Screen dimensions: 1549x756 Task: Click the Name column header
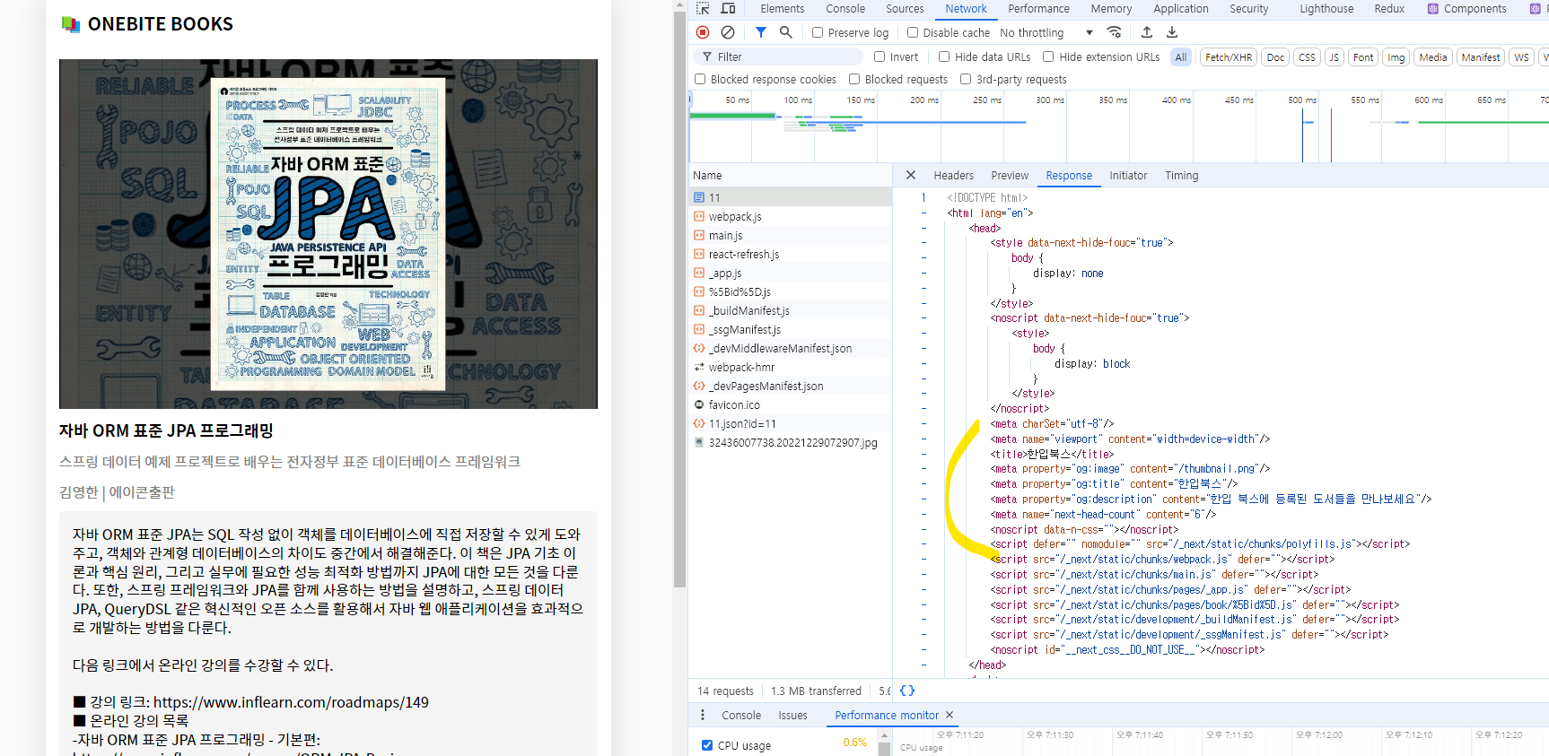791,176
